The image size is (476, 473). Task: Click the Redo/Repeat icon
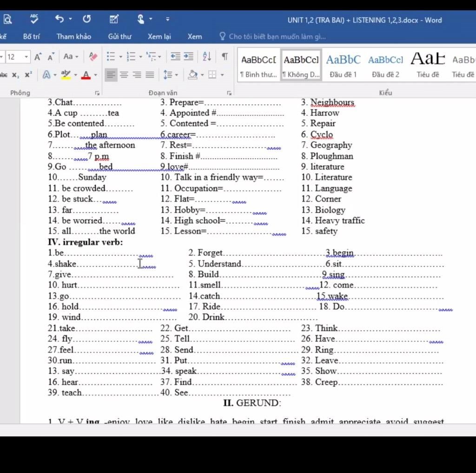click(x=87, y=19)
